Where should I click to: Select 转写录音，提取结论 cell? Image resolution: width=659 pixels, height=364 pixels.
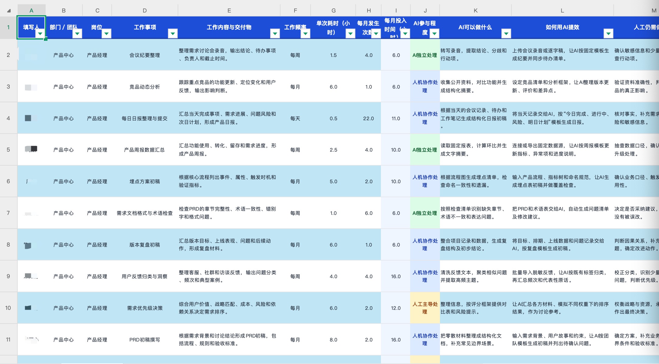click(476, 55)
